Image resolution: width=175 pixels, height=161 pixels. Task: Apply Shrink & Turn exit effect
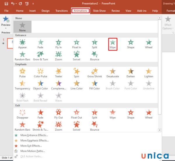point(41,126)
